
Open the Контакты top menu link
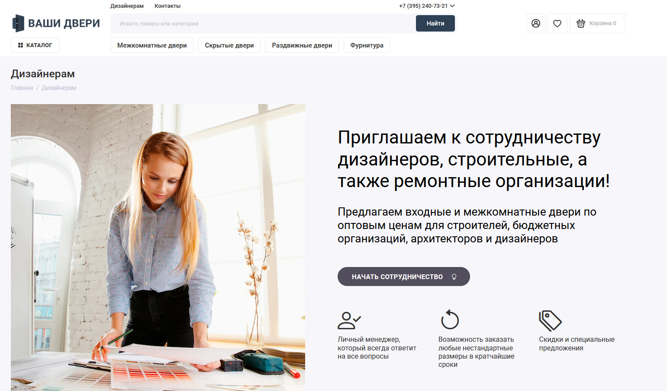pos(168,6)
